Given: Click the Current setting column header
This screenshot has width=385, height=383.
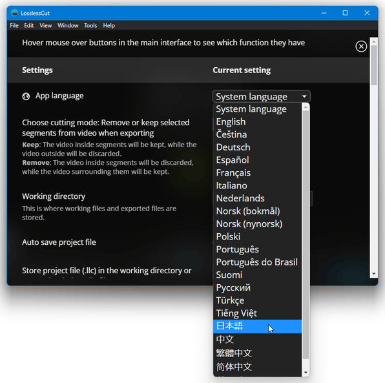Looking at the screenshot, I should point(242,70).
